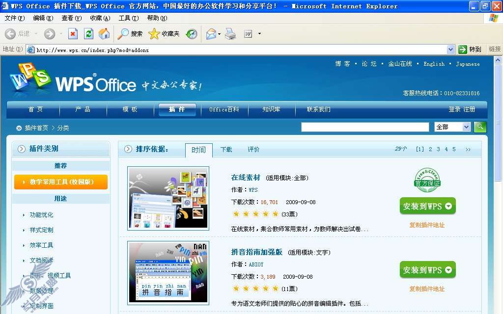The width and height of the screenshot is (503, 314).
Task: Click the IE Forward arrow button
Action: coord(50,34)
